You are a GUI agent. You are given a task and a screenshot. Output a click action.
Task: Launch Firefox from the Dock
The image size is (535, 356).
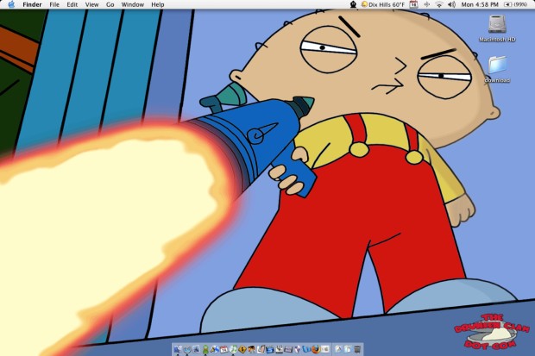point(316,349)
